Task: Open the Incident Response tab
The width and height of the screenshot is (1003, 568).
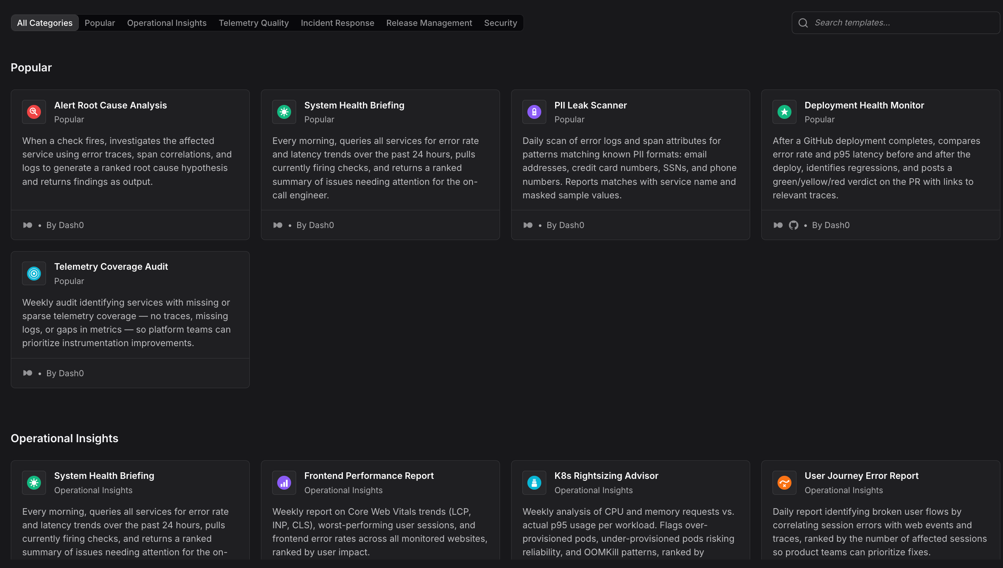Action: coord(337,23)
